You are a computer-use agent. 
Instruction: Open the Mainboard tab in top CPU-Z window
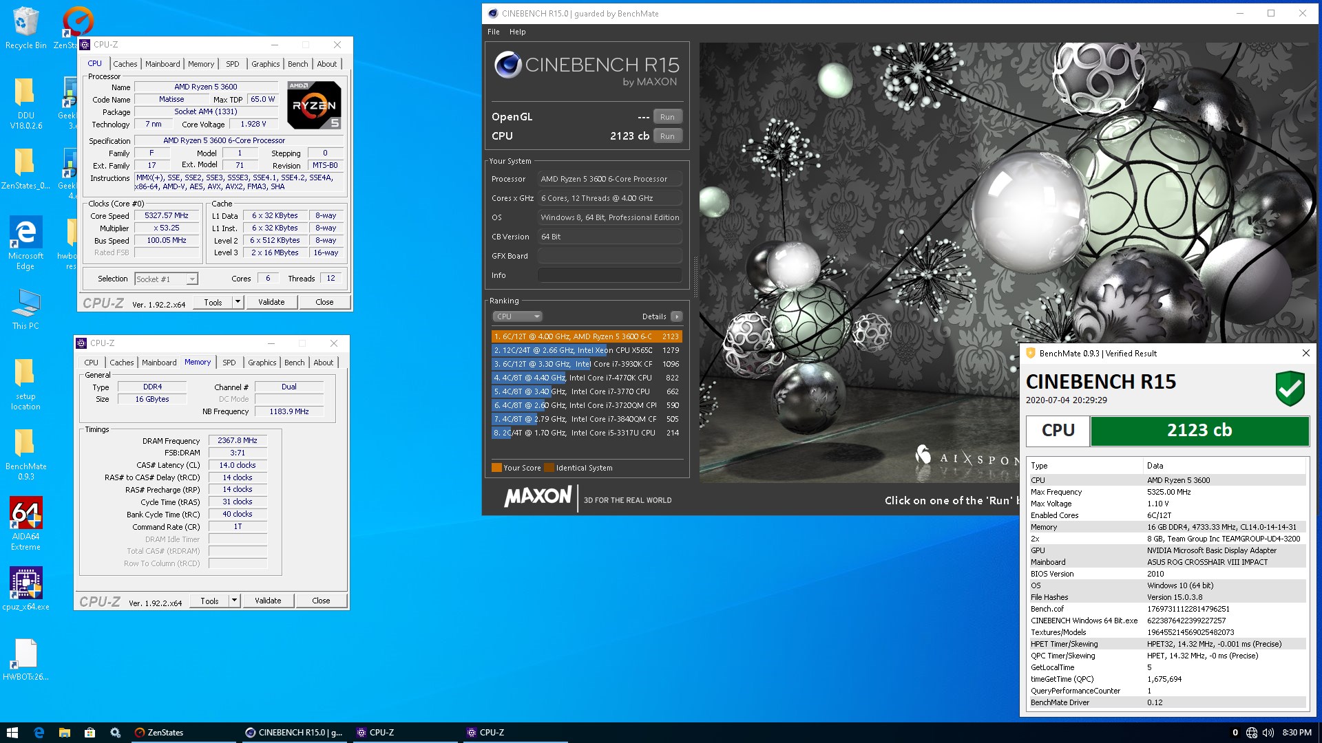[x=162, y=64]
